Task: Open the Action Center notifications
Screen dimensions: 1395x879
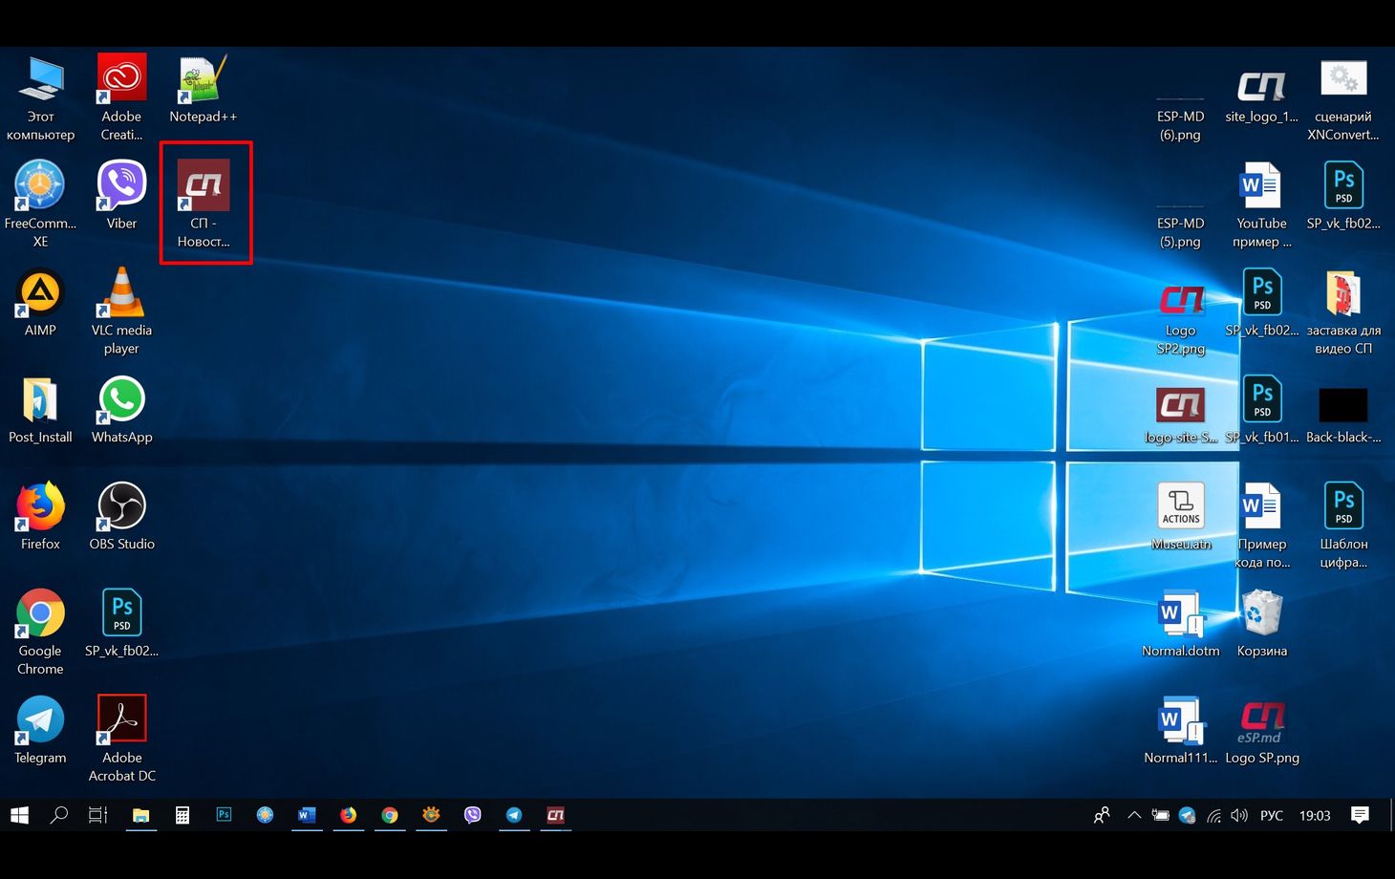Action: coord(1360,815)
